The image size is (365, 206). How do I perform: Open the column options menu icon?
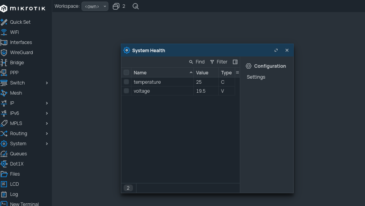coord(237,72)
